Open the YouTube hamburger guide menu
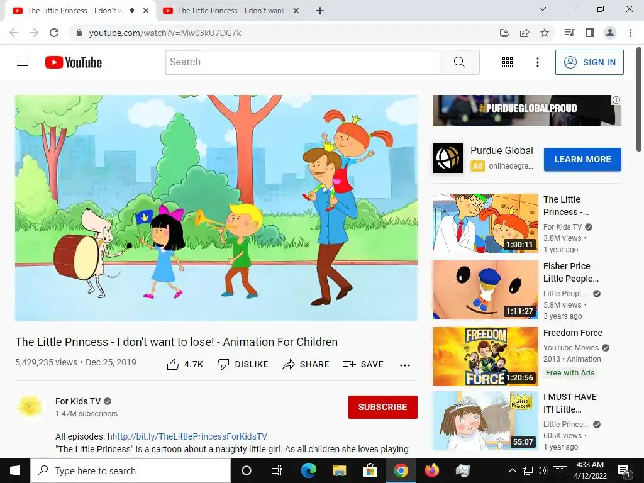 tap(23, 62)
